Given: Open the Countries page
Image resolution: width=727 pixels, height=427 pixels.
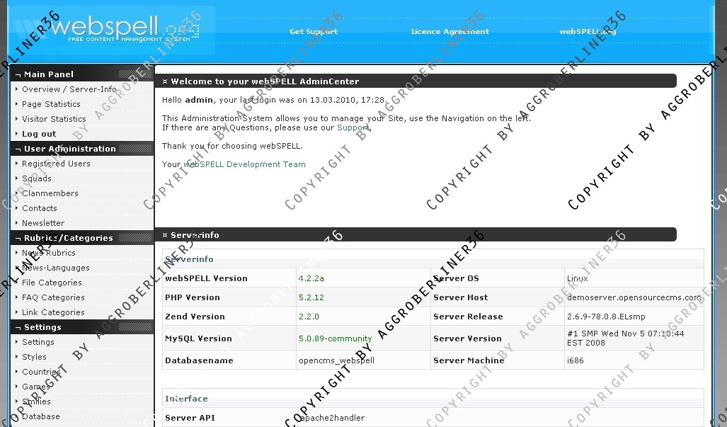Looking at the screenshot, I should click(41, 371).
